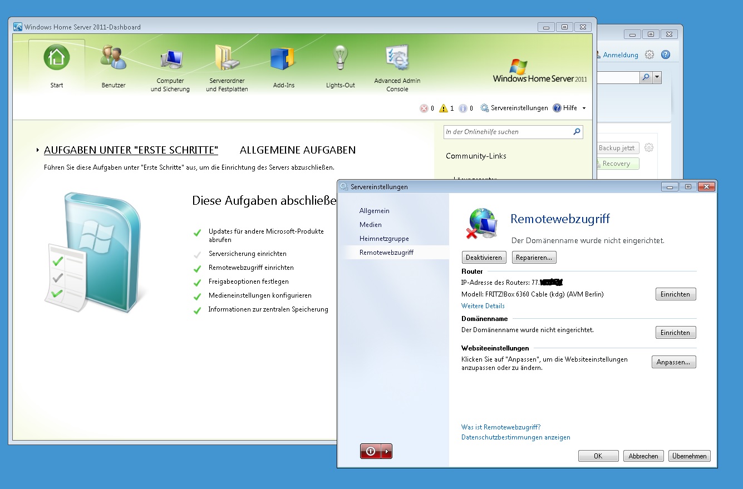Expand the shutdown options arrow

pyautogui.click(x=387, y=451)
